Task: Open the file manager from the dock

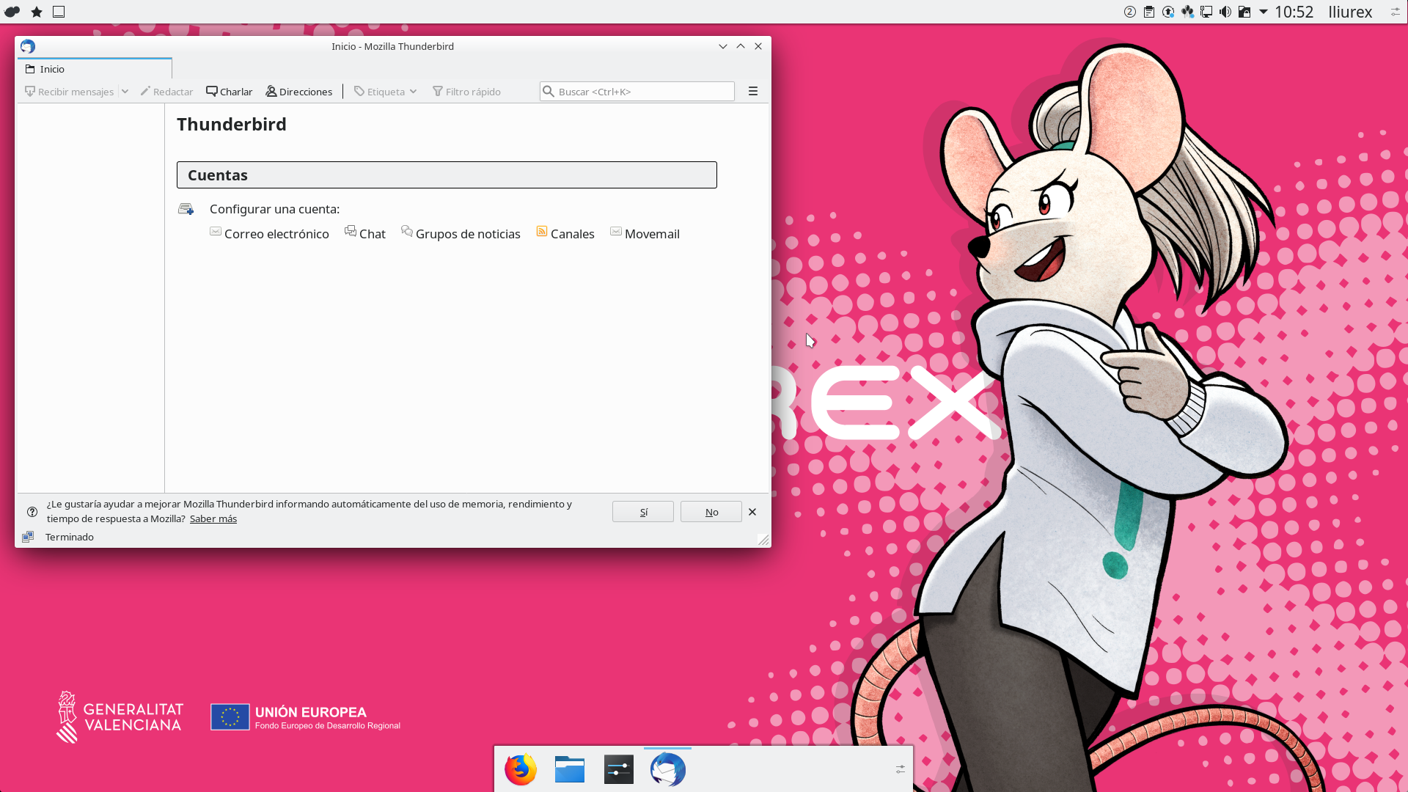Action: click(570, 769)
